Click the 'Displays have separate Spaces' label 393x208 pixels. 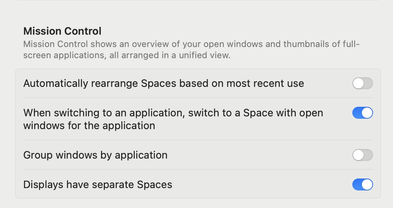98,185
